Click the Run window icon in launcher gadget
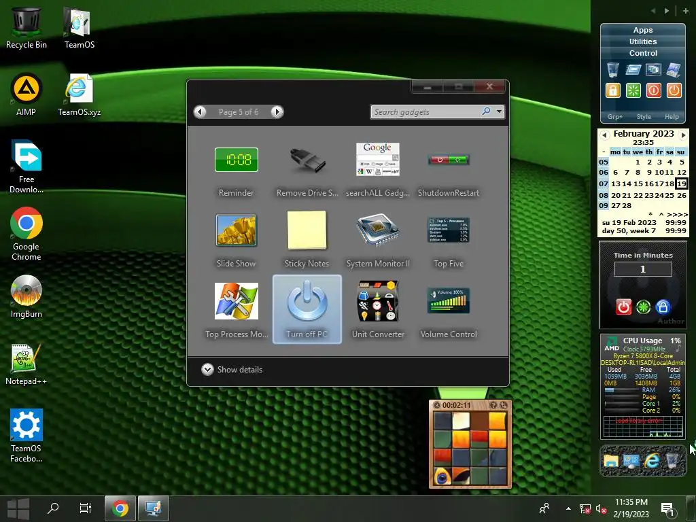 [633, 70]
